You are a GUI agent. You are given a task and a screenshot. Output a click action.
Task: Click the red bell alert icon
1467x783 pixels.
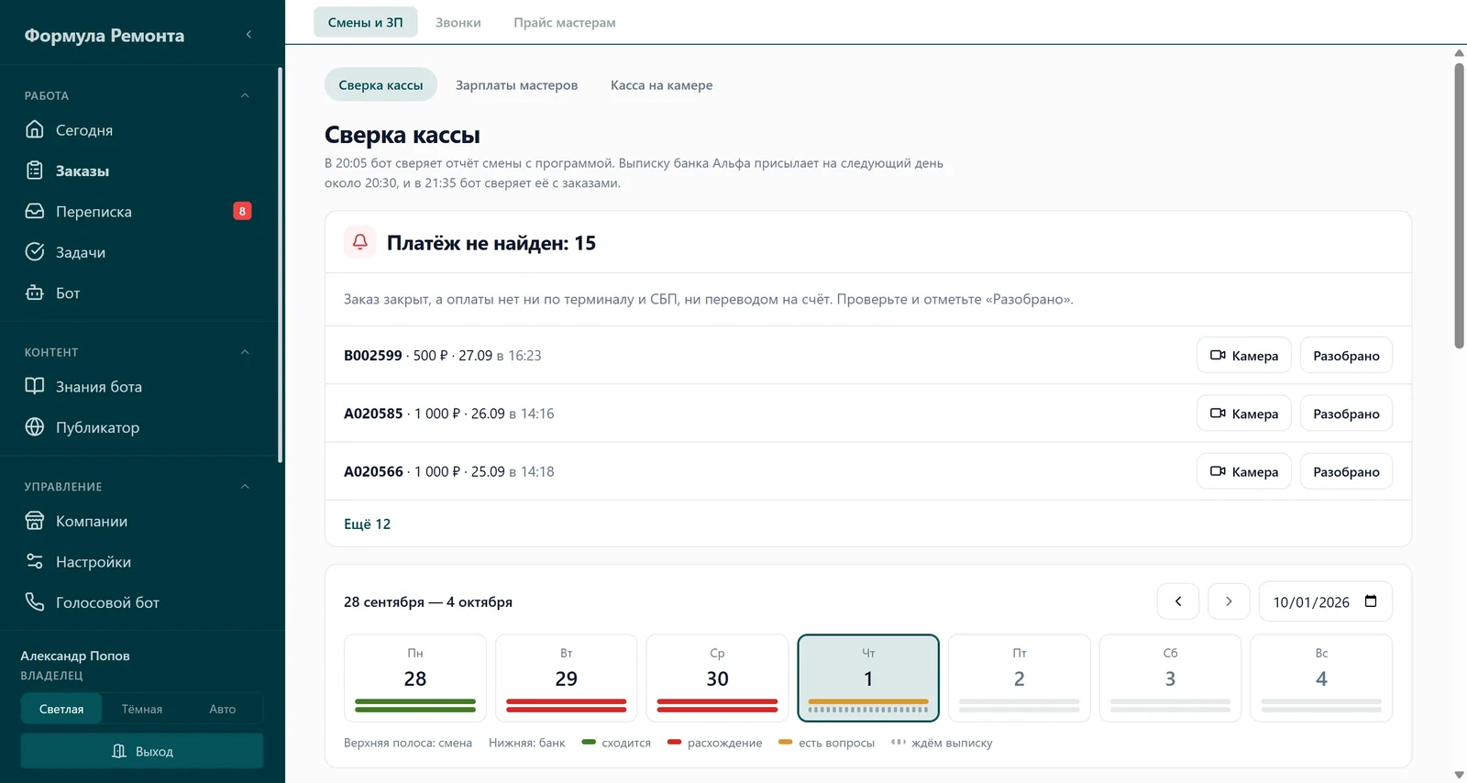(359, 242)
